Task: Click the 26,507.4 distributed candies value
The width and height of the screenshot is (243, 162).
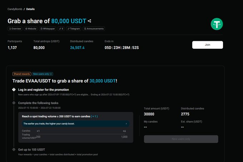Action: [x=77, y=48]
